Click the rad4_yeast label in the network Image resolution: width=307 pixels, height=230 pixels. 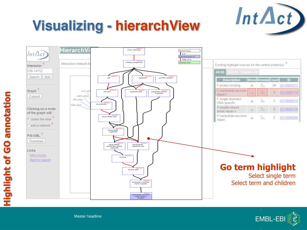tap(76, 105)
